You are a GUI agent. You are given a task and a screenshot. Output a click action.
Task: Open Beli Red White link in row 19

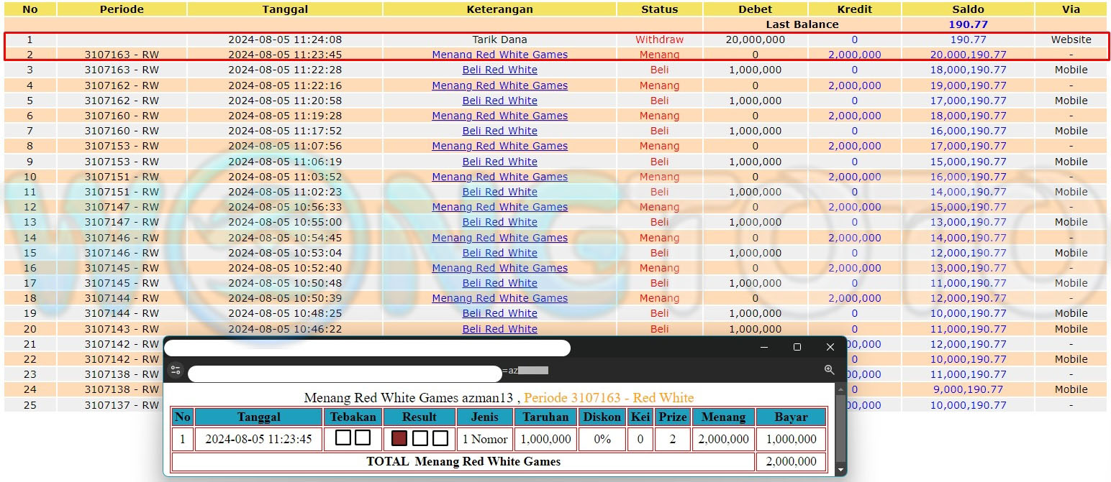pos(499,313)
